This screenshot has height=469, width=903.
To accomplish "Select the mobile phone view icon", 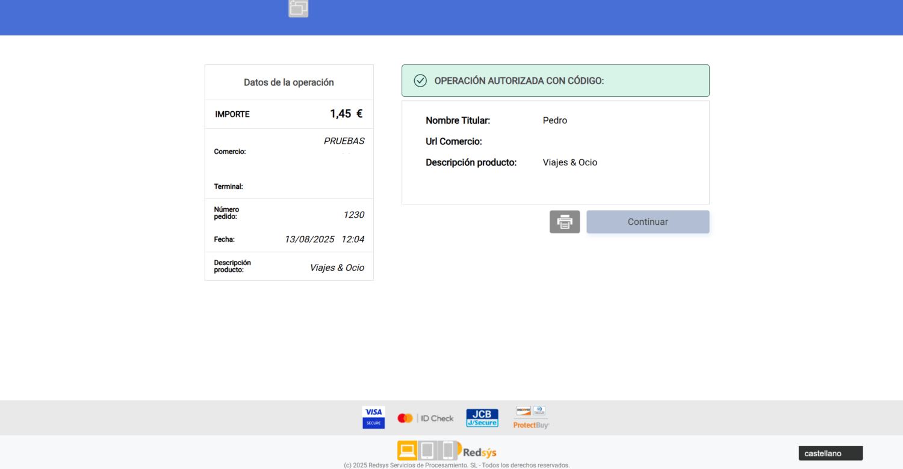I will click(x=447, y=450).
